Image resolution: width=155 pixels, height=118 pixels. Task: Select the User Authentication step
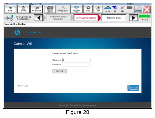coord(86,18)
